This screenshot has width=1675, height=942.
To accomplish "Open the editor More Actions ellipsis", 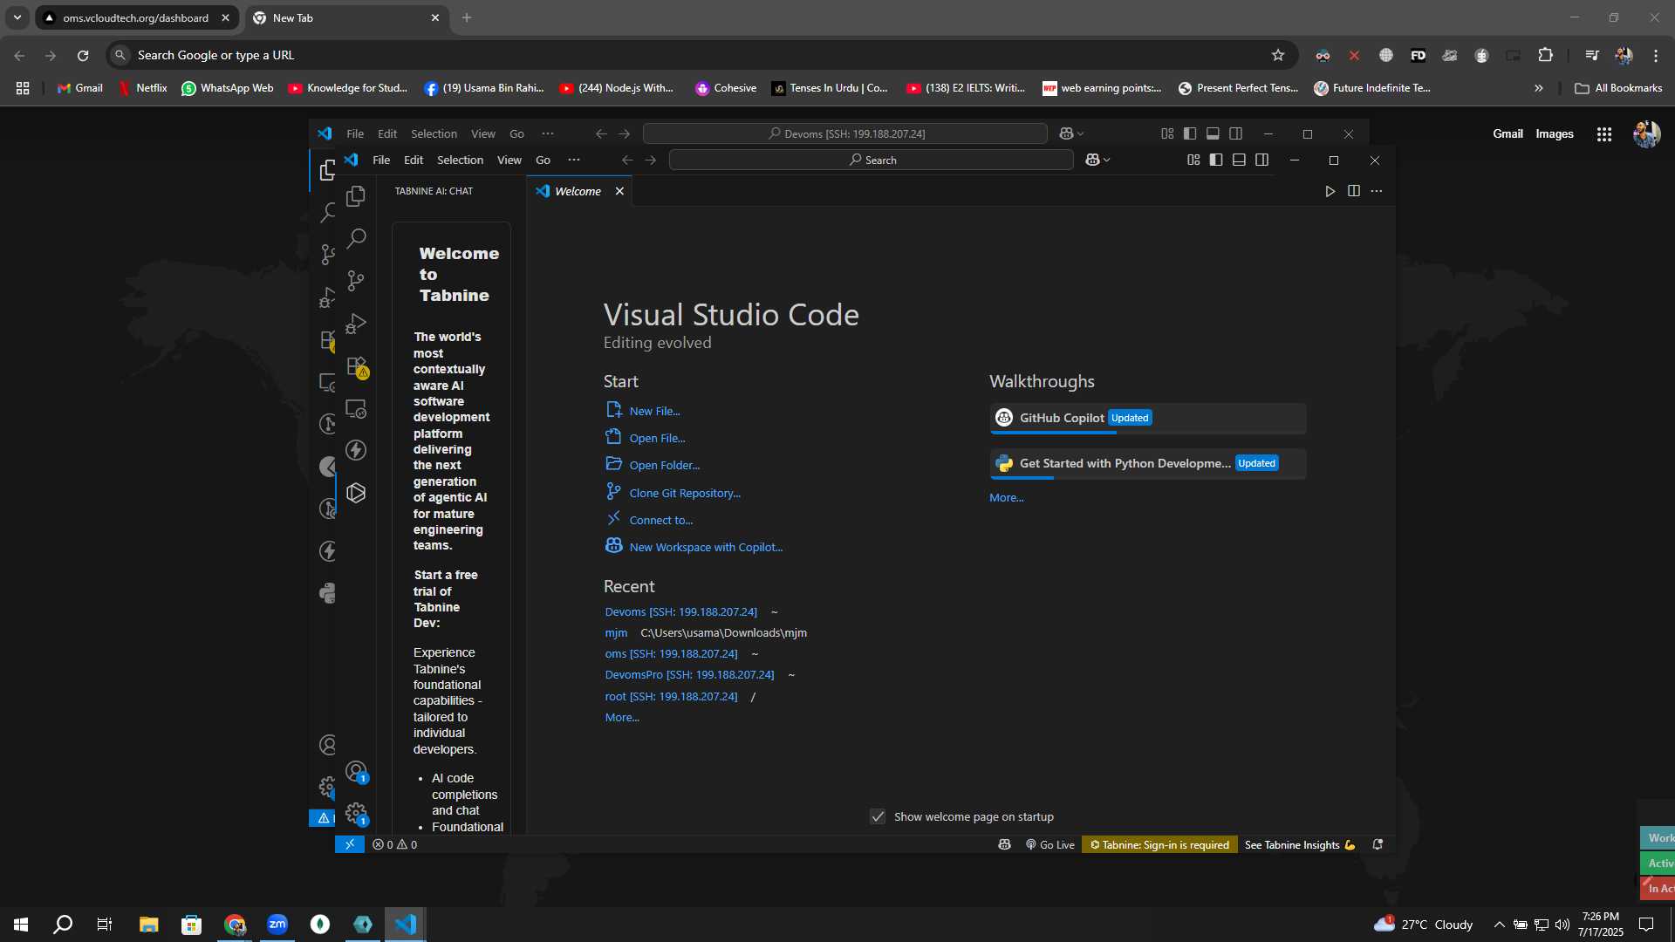I will (1377, 191).
